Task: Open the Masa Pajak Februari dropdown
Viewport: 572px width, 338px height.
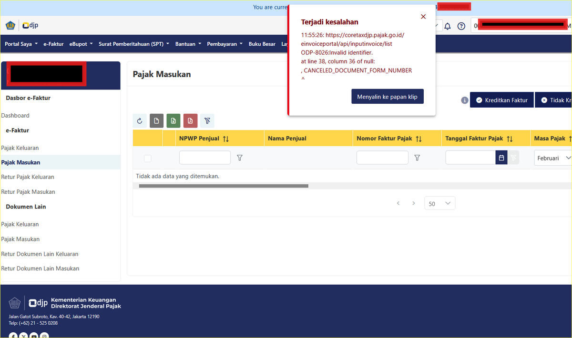Action: [553, 158]
